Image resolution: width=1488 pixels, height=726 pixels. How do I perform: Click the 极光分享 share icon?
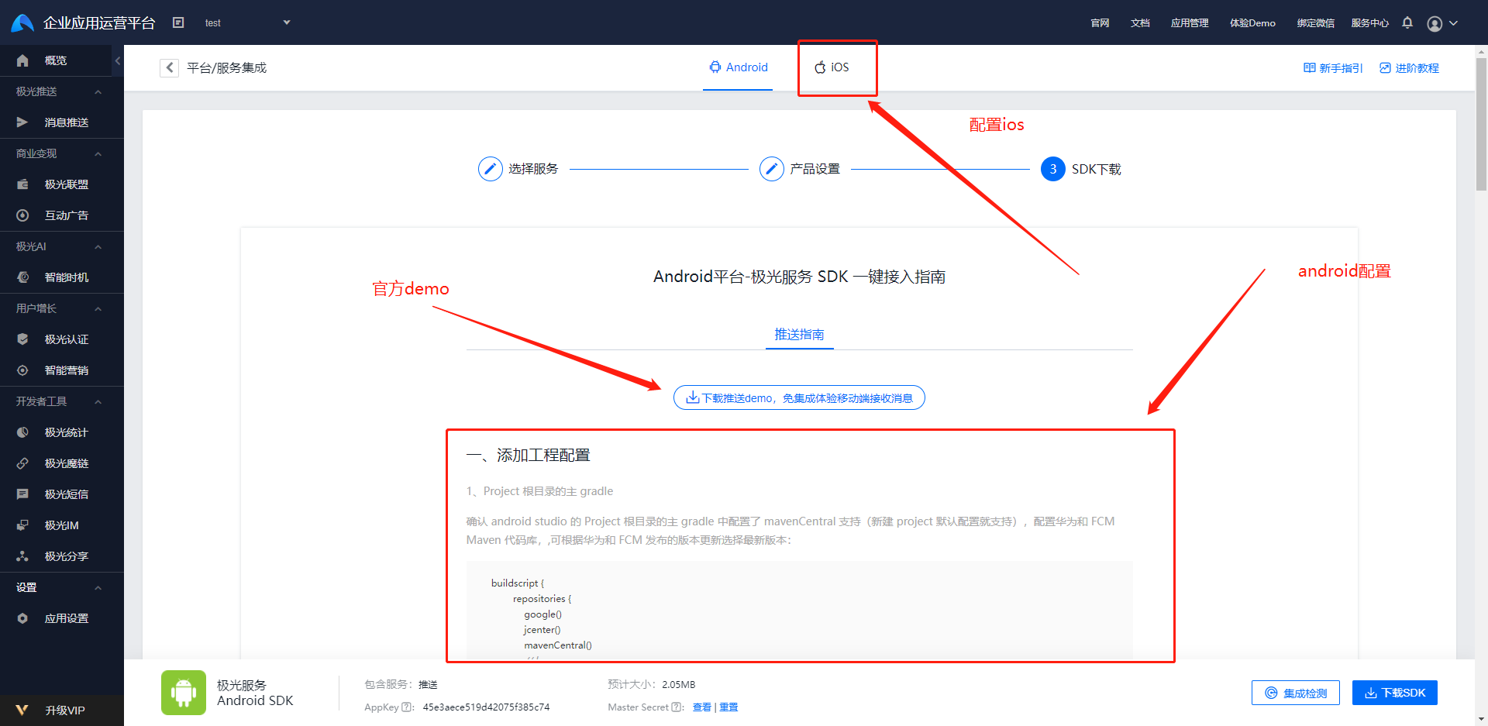click(x=22, y=556)
